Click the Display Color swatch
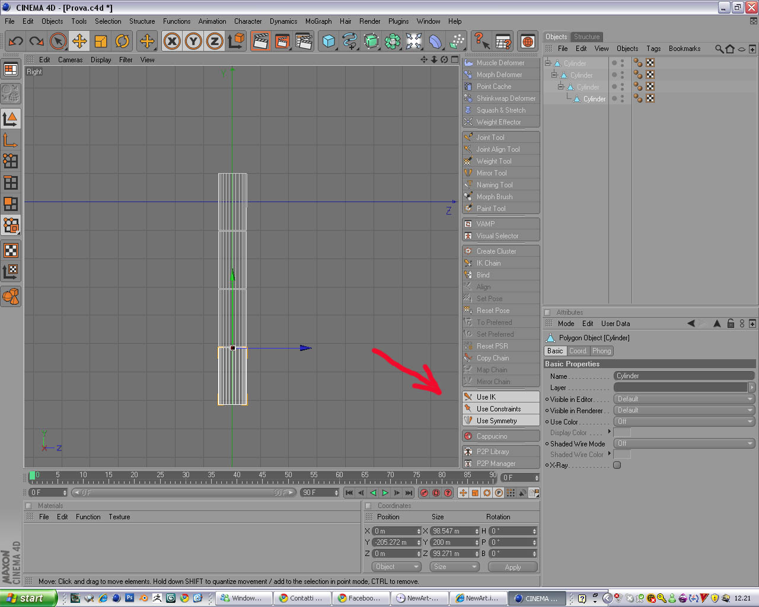The image size is (759, 607). click(622, 433)
